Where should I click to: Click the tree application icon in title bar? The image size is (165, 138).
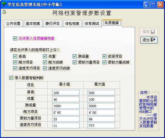click(x=4, y=4)
